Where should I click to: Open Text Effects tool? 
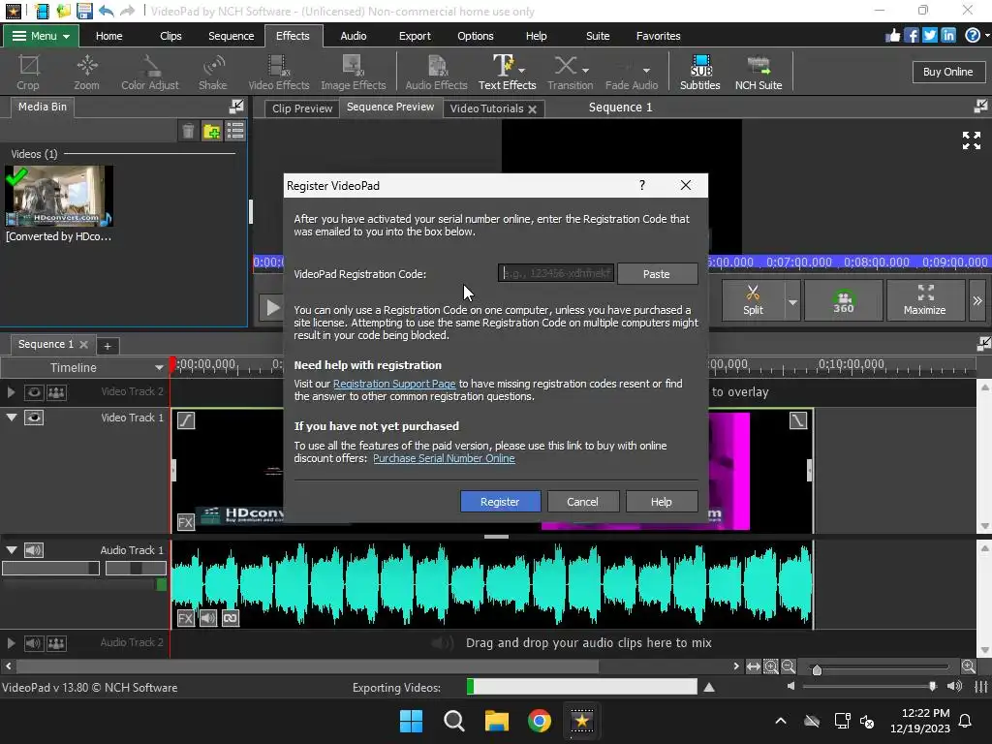click(x=507, y=72)
